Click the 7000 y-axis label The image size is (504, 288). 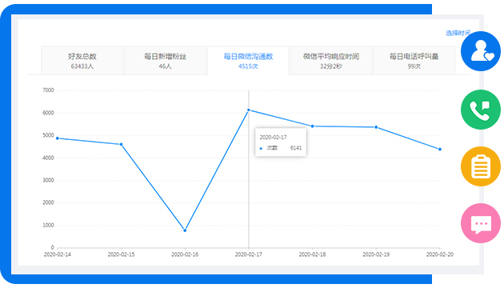coord(48,90)
